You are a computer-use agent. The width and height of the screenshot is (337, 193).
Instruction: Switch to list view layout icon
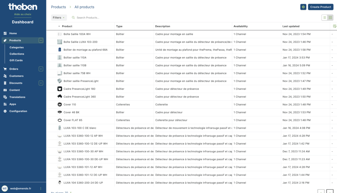coord(324,18)
